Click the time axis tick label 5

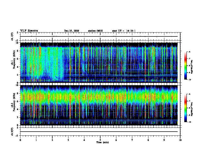(100, 140)
